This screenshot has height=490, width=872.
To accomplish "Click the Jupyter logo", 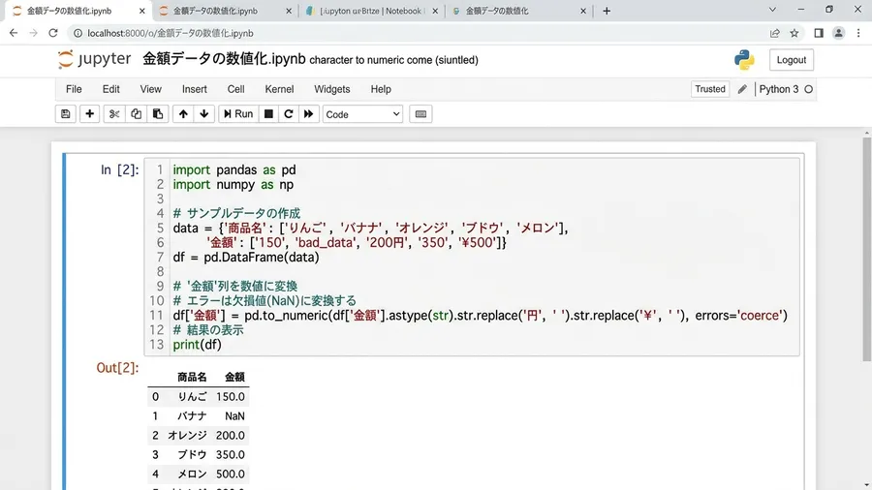I will (95, 59).
